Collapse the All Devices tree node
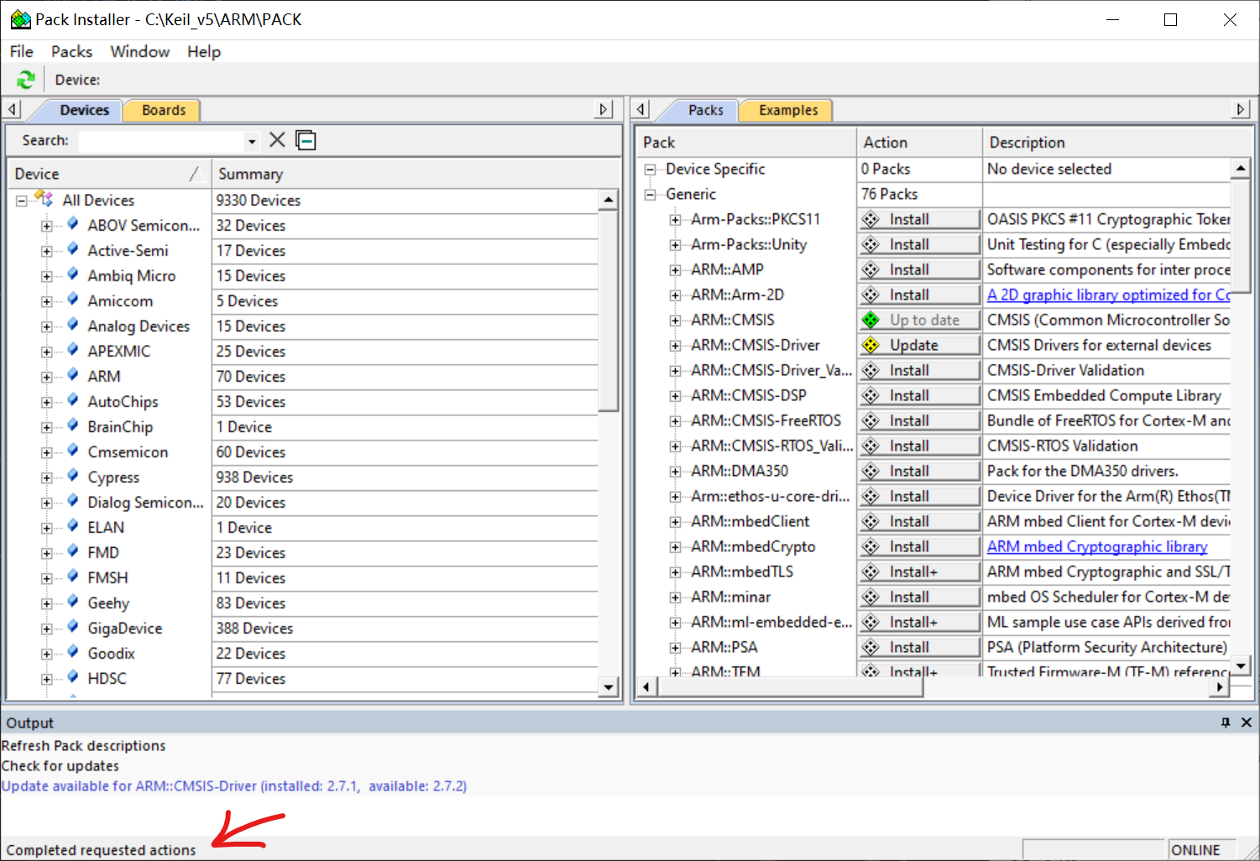Viewport: 1260px width, 861px height. 22,201
